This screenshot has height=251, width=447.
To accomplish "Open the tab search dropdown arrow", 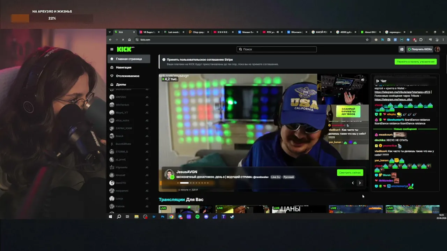I will point(110,32).
